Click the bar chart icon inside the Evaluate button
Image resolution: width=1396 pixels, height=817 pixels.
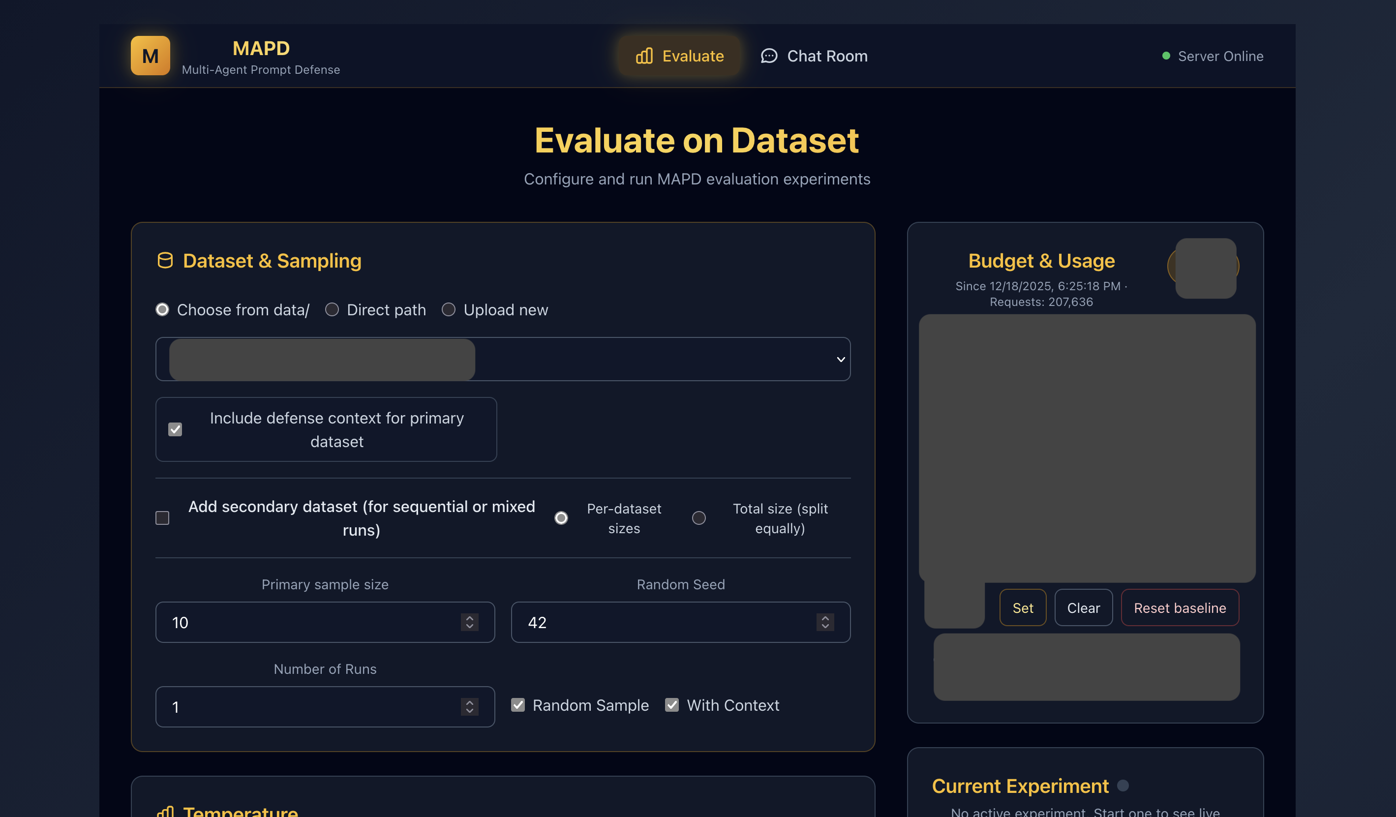pos(644,56)
